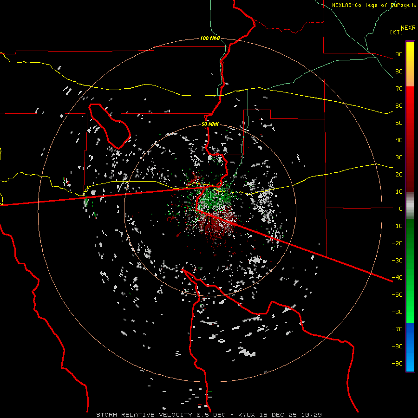Click the 0 knot value on velocity scale
Viewport: 418px width, 418px height.
point(401,209)
